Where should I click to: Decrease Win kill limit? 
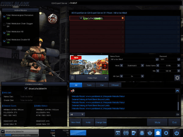(158, 71)
